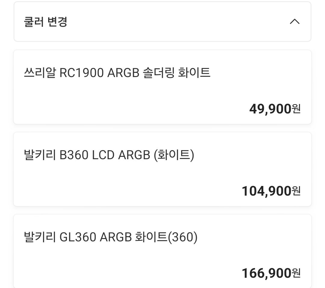Screen dimensions: 325x288
Task: Click the GL360 product name text
Action: click(x=111, y=237)
